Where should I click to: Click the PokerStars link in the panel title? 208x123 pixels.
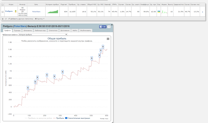[20, 26]
